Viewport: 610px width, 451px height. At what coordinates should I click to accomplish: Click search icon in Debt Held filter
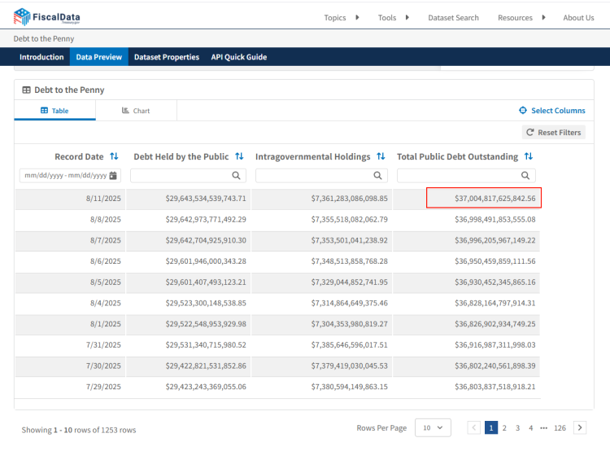pos(236,175)
